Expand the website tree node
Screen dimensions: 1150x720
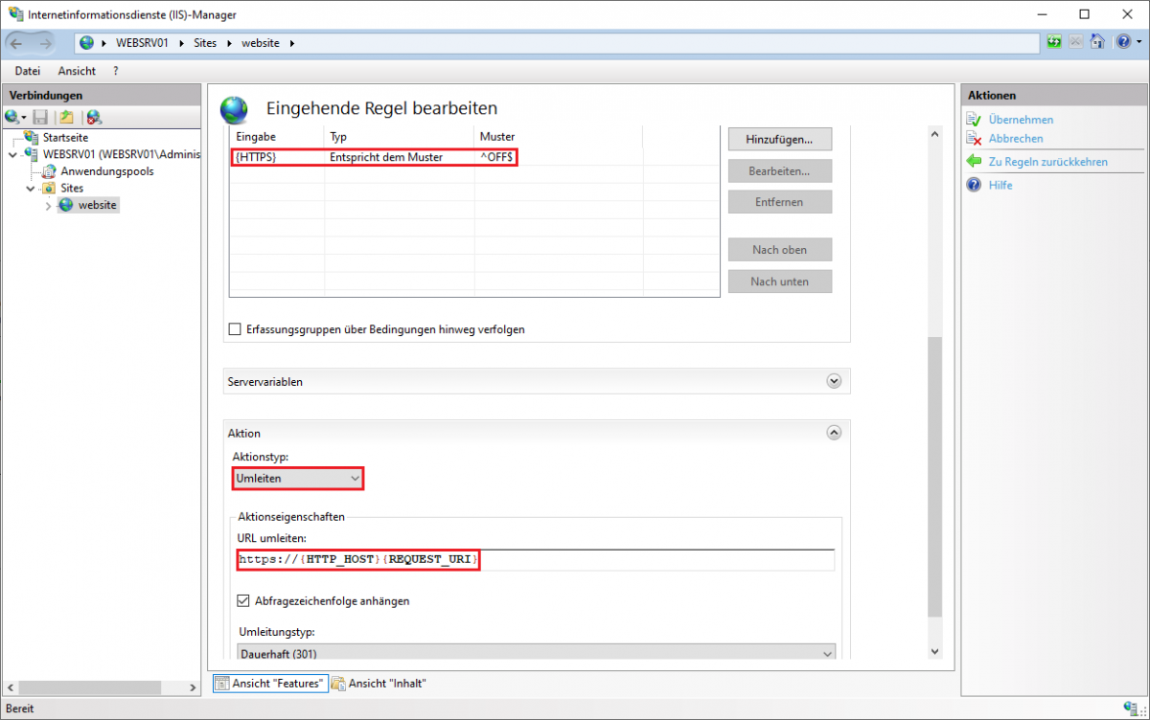[x=48, y=206]
